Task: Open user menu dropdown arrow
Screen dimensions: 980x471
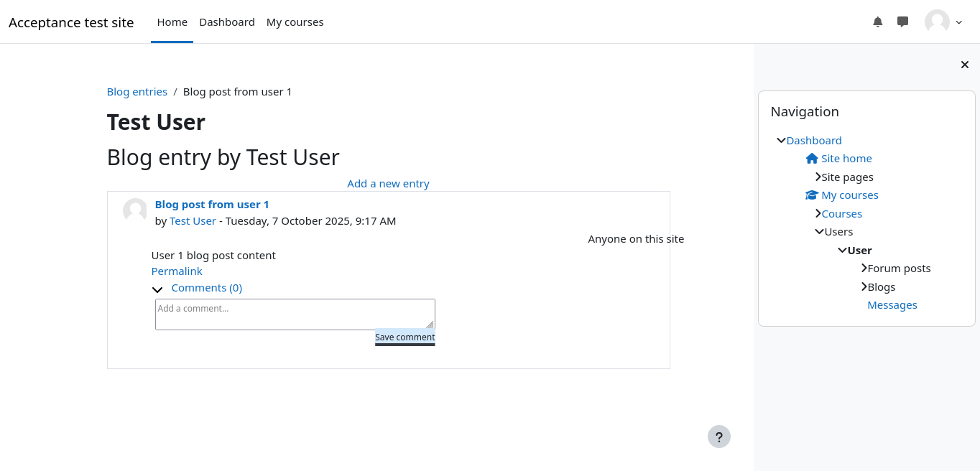Action: pyautogui.click(x=958, y=22)
